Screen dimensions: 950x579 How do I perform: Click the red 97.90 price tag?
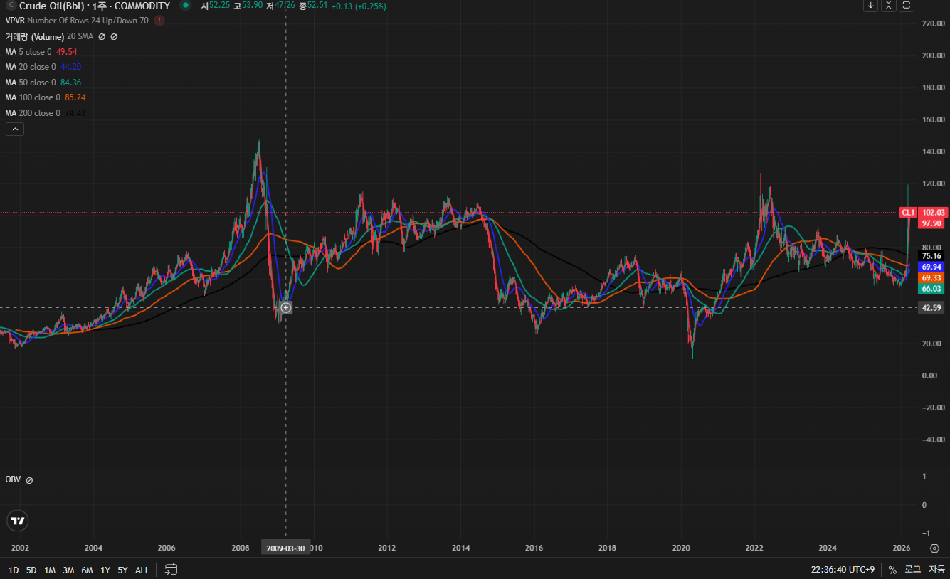coord(931,223)
